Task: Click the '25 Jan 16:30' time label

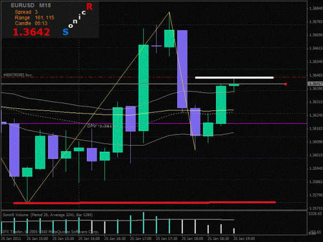Action: click(115, 238)
